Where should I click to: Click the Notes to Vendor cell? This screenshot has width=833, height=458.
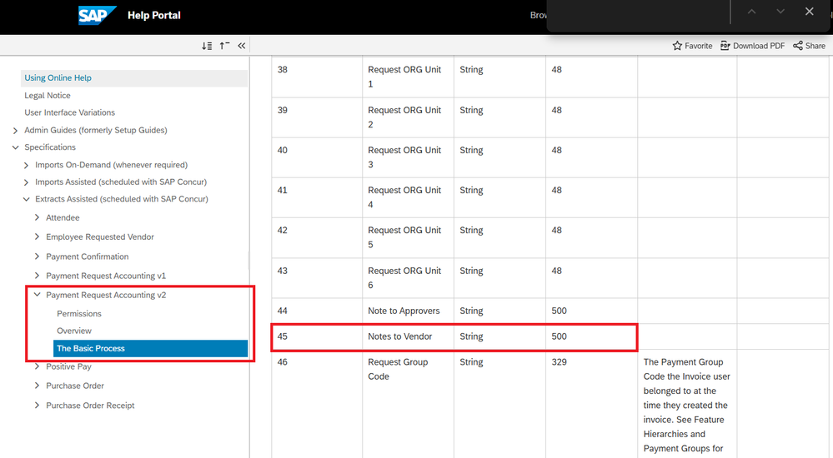tap(408, 336)
